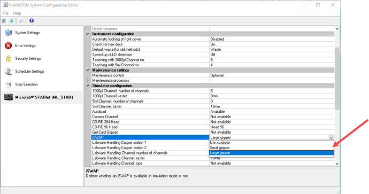Click the Head 96 value cell
Screen dimensions: 369x194
pos(272,127)
